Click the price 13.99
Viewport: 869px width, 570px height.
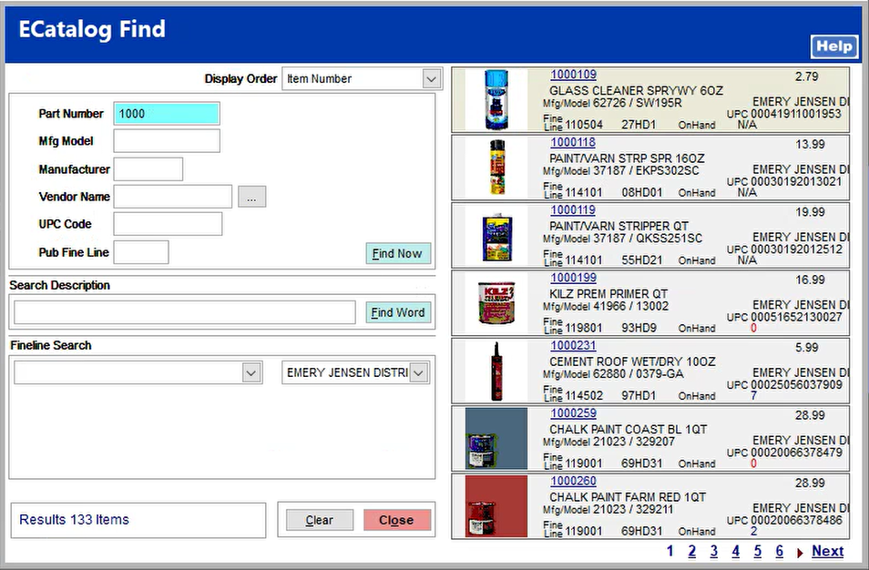coord(811,145)
